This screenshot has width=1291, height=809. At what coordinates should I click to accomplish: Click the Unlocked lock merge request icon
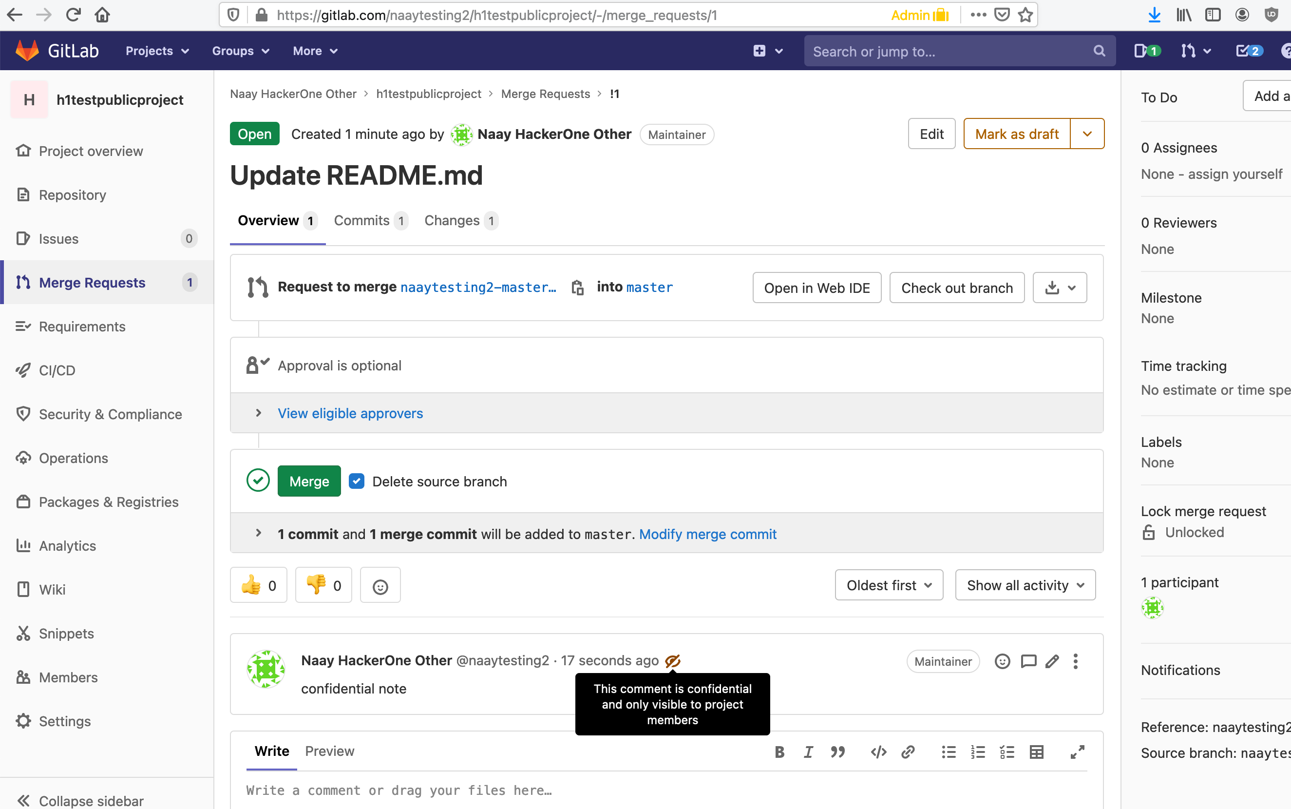(x=1148, y=532)
